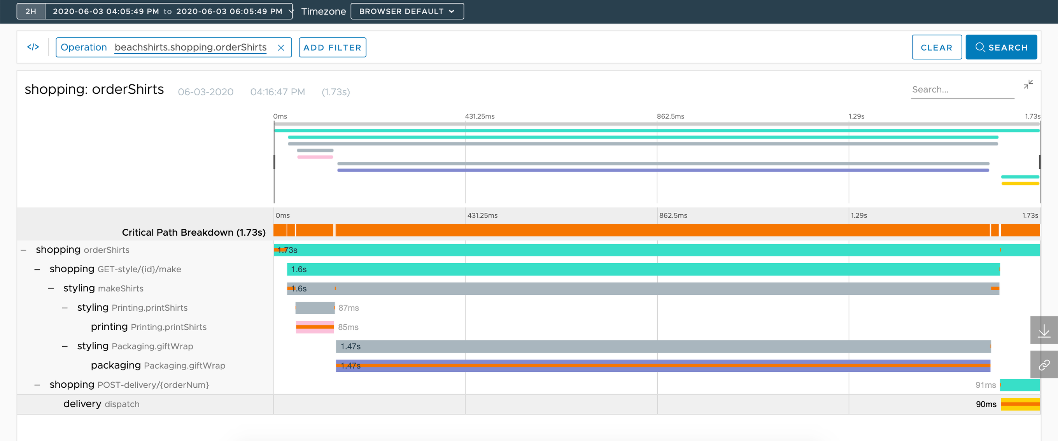This screenshot has width=1058, height=441.
Task: Click the trace title shopping: orderShirts
Action: [x=94, y=89]
